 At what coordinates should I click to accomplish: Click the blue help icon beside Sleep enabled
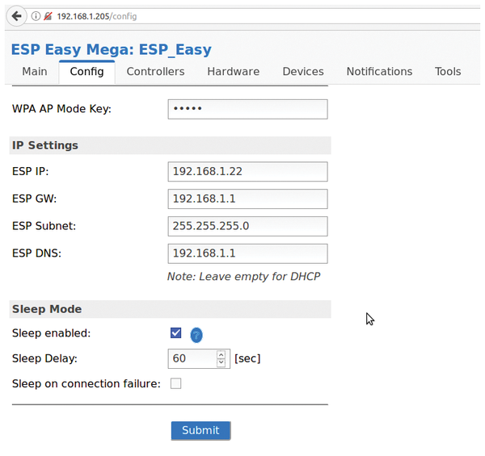[196, 335]
